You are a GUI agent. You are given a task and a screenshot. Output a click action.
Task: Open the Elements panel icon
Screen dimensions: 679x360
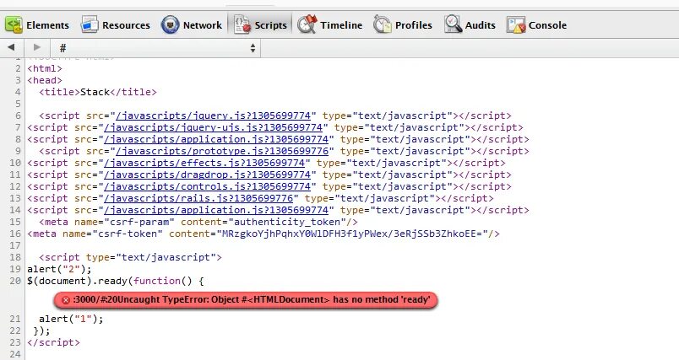[14, 24]
